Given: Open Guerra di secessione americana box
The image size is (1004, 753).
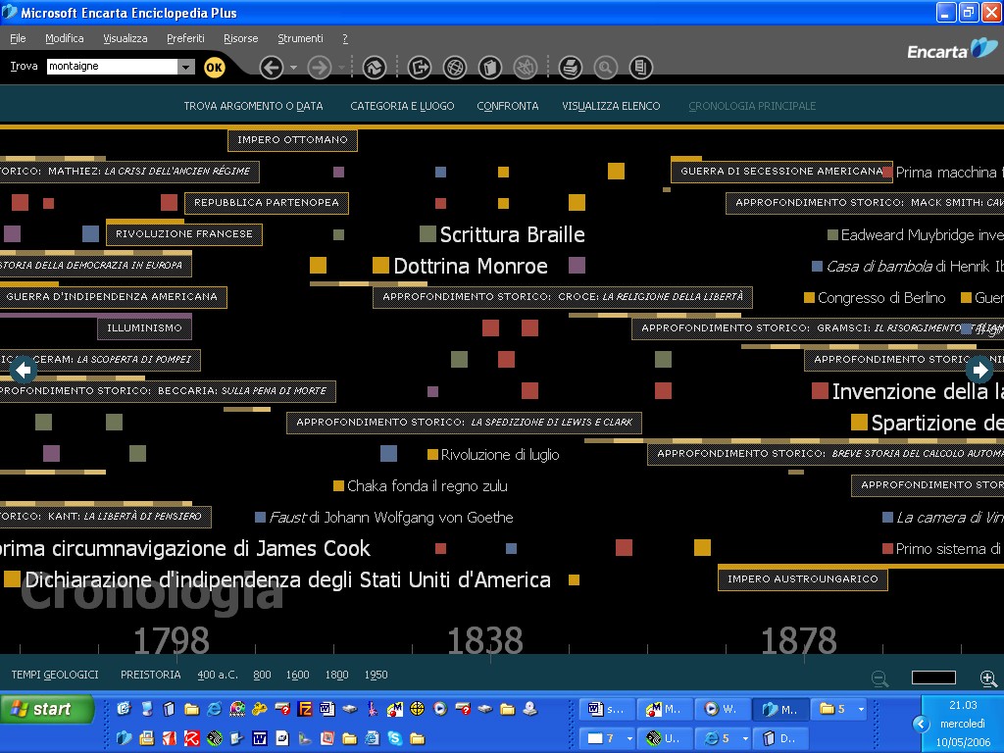Looking at the screenshot, I should 781,172.
